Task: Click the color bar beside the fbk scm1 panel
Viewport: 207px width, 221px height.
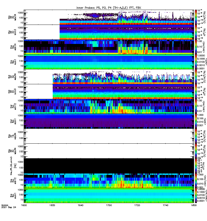Action: (x=196, y=196)
